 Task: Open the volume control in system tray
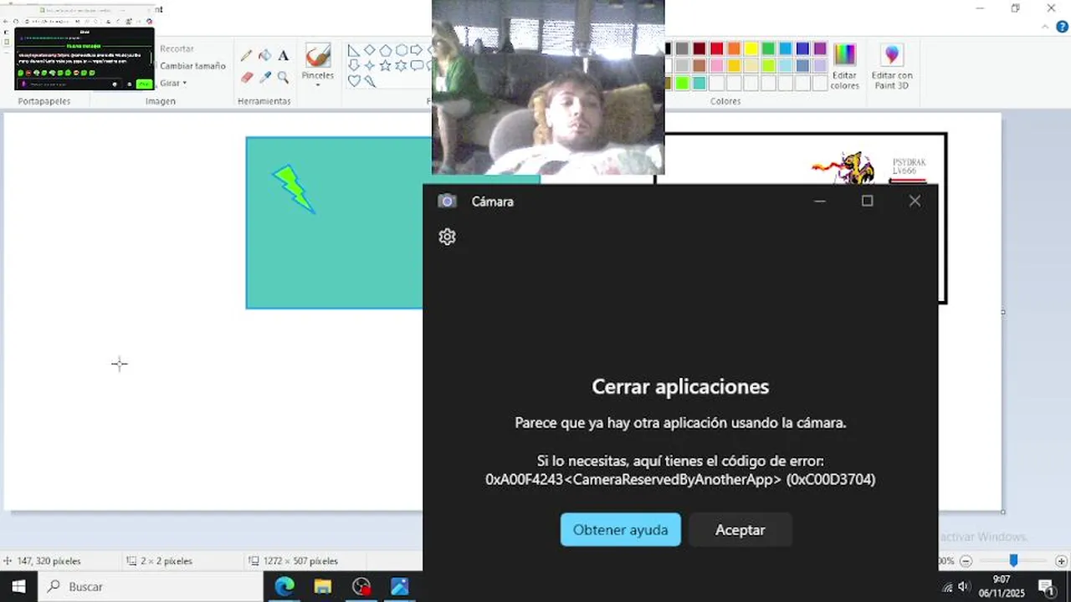coord(964,587)
